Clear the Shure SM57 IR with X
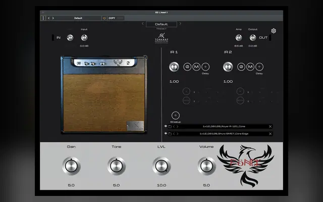This screenshot has width=323, height=202. click(x=271, y=134)
